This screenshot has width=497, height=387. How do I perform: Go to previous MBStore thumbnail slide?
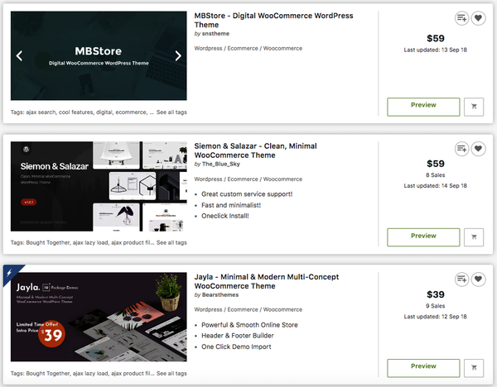(x=20, y=56)
